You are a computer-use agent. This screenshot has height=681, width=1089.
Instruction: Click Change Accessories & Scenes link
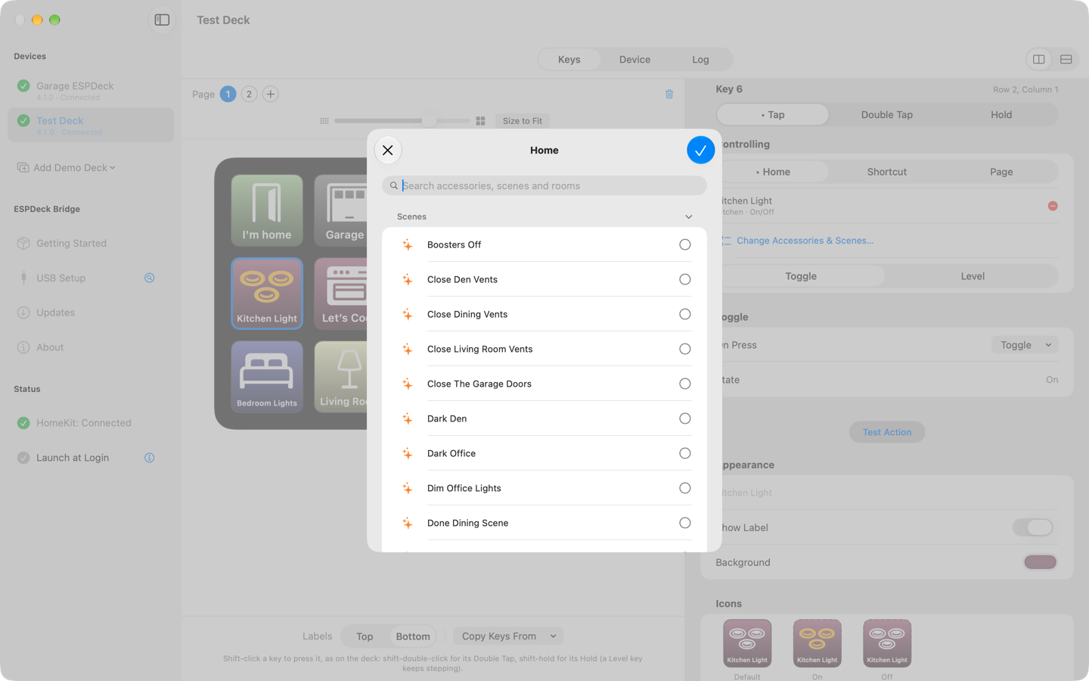point(805,241)
